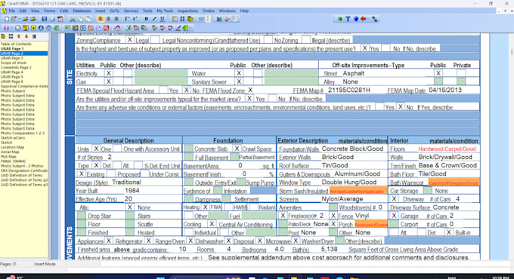Open the Inspections menu

187,11
